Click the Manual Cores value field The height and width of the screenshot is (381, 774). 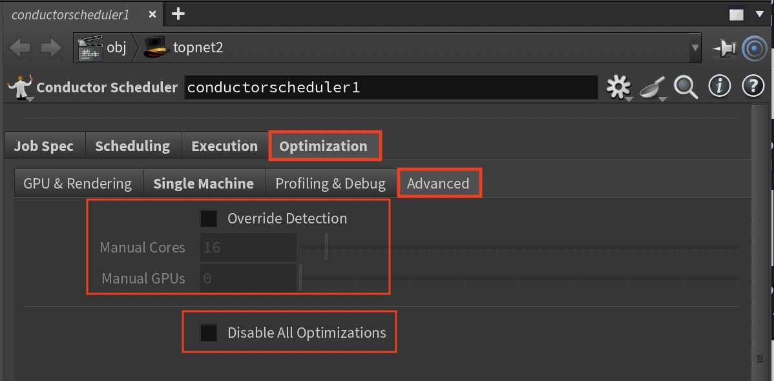[248, 247]
